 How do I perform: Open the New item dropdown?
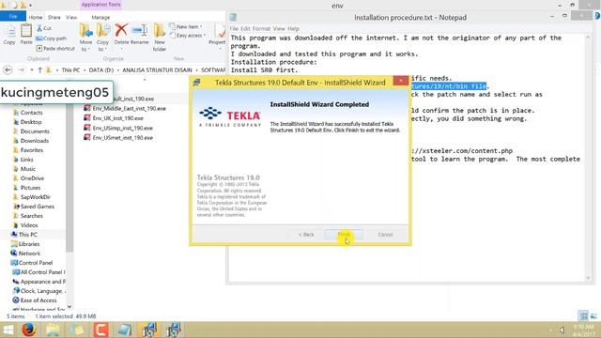(x=186, y=26)
